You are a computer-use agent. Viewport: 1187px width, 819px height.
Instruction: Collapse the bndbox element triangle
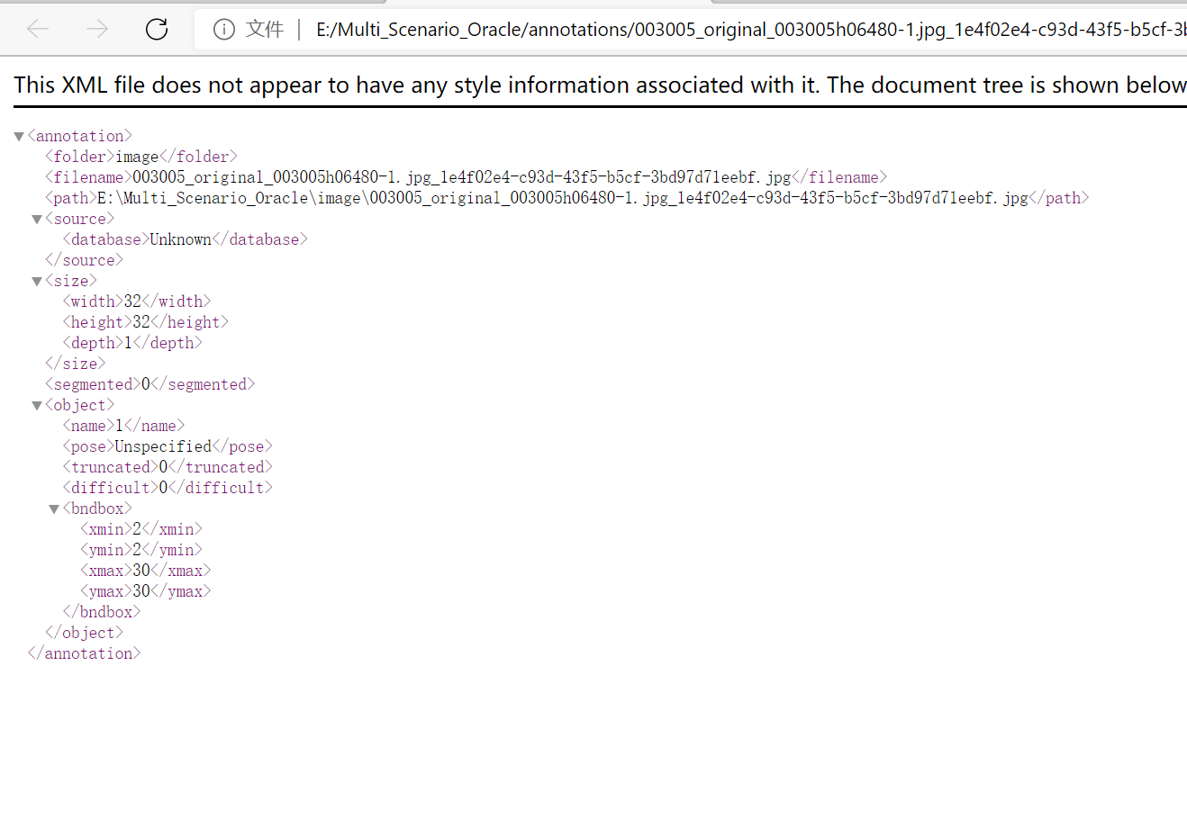[53, 508]
